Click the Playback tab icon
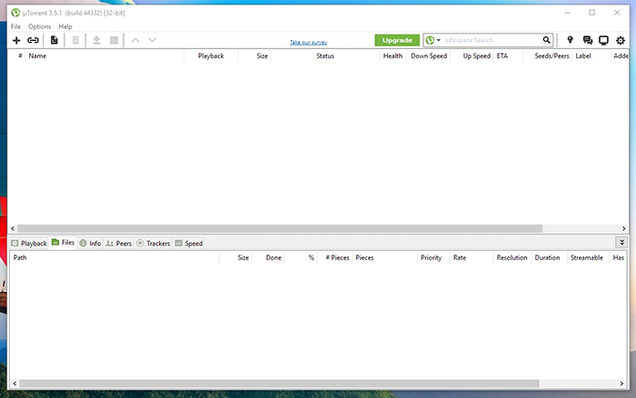This screenshot has width=636, height=398. click(x=15, y=243)
